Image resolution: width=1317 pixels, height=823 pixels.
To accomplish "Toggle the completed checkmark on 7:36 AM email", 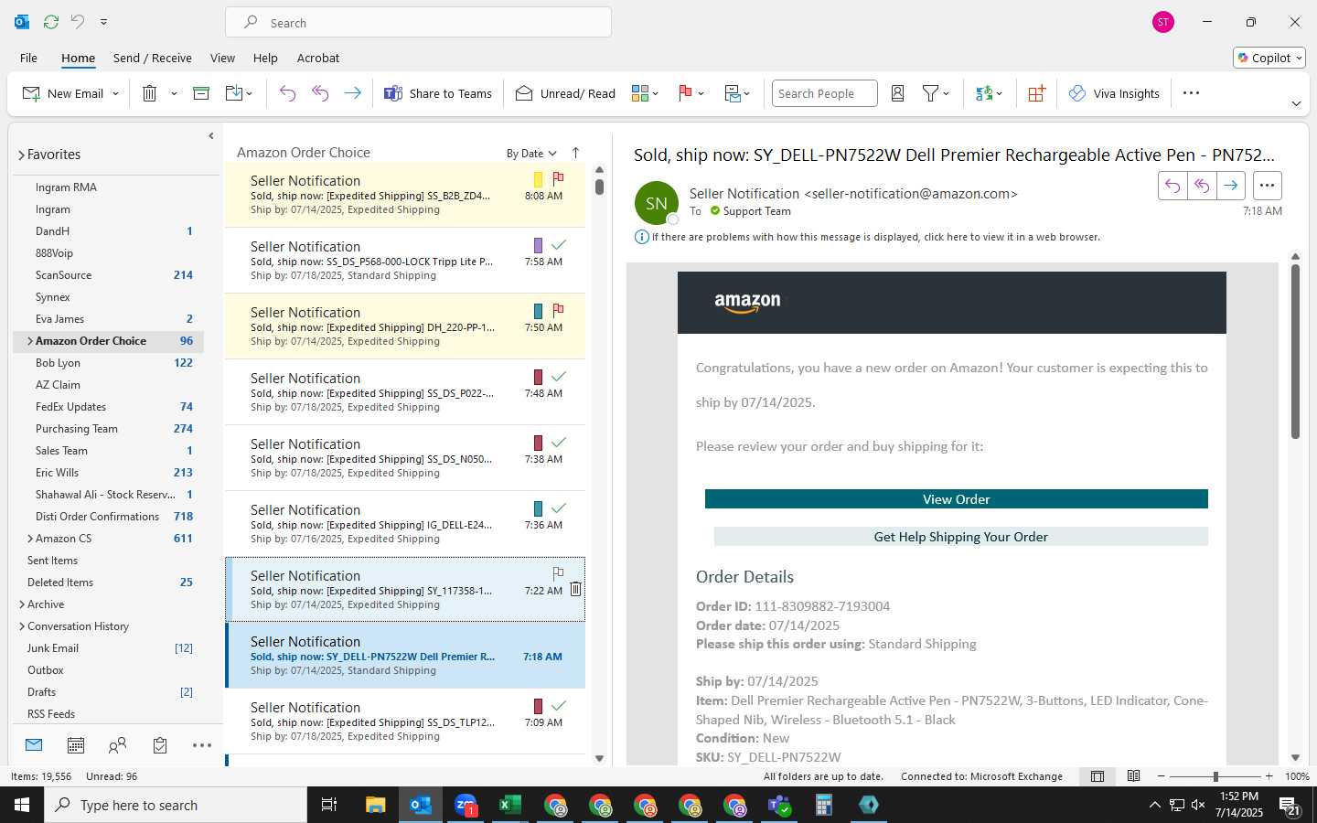I will point(559,508).
